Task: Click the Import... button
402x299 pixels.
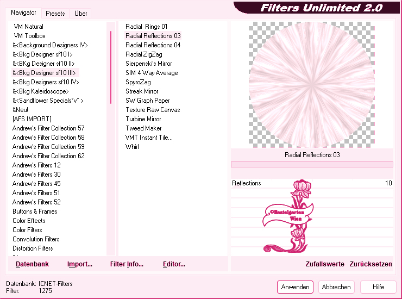Action: pos(80,264)
